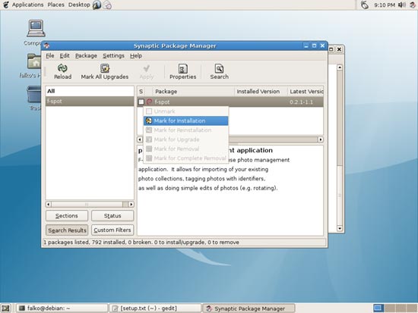Open the Help menu
This screenshot has width=418, height=313.
tap(136, 55)
